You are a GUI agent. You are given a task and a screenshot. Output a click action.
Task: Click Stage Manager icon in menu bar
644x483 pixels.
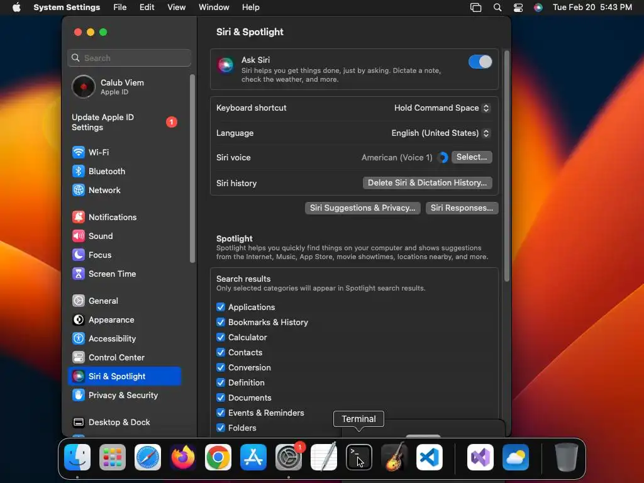pos(475,8)
